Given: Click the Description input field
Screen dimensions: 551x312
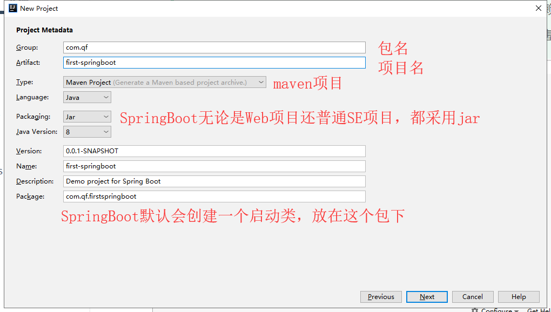Looking at the screenshot, I should (214, 181).
